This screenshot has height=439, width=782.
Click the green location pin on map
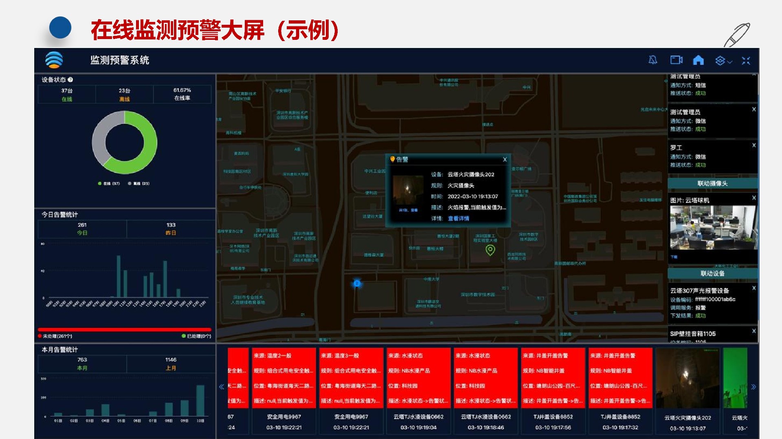tap(490, 250)
